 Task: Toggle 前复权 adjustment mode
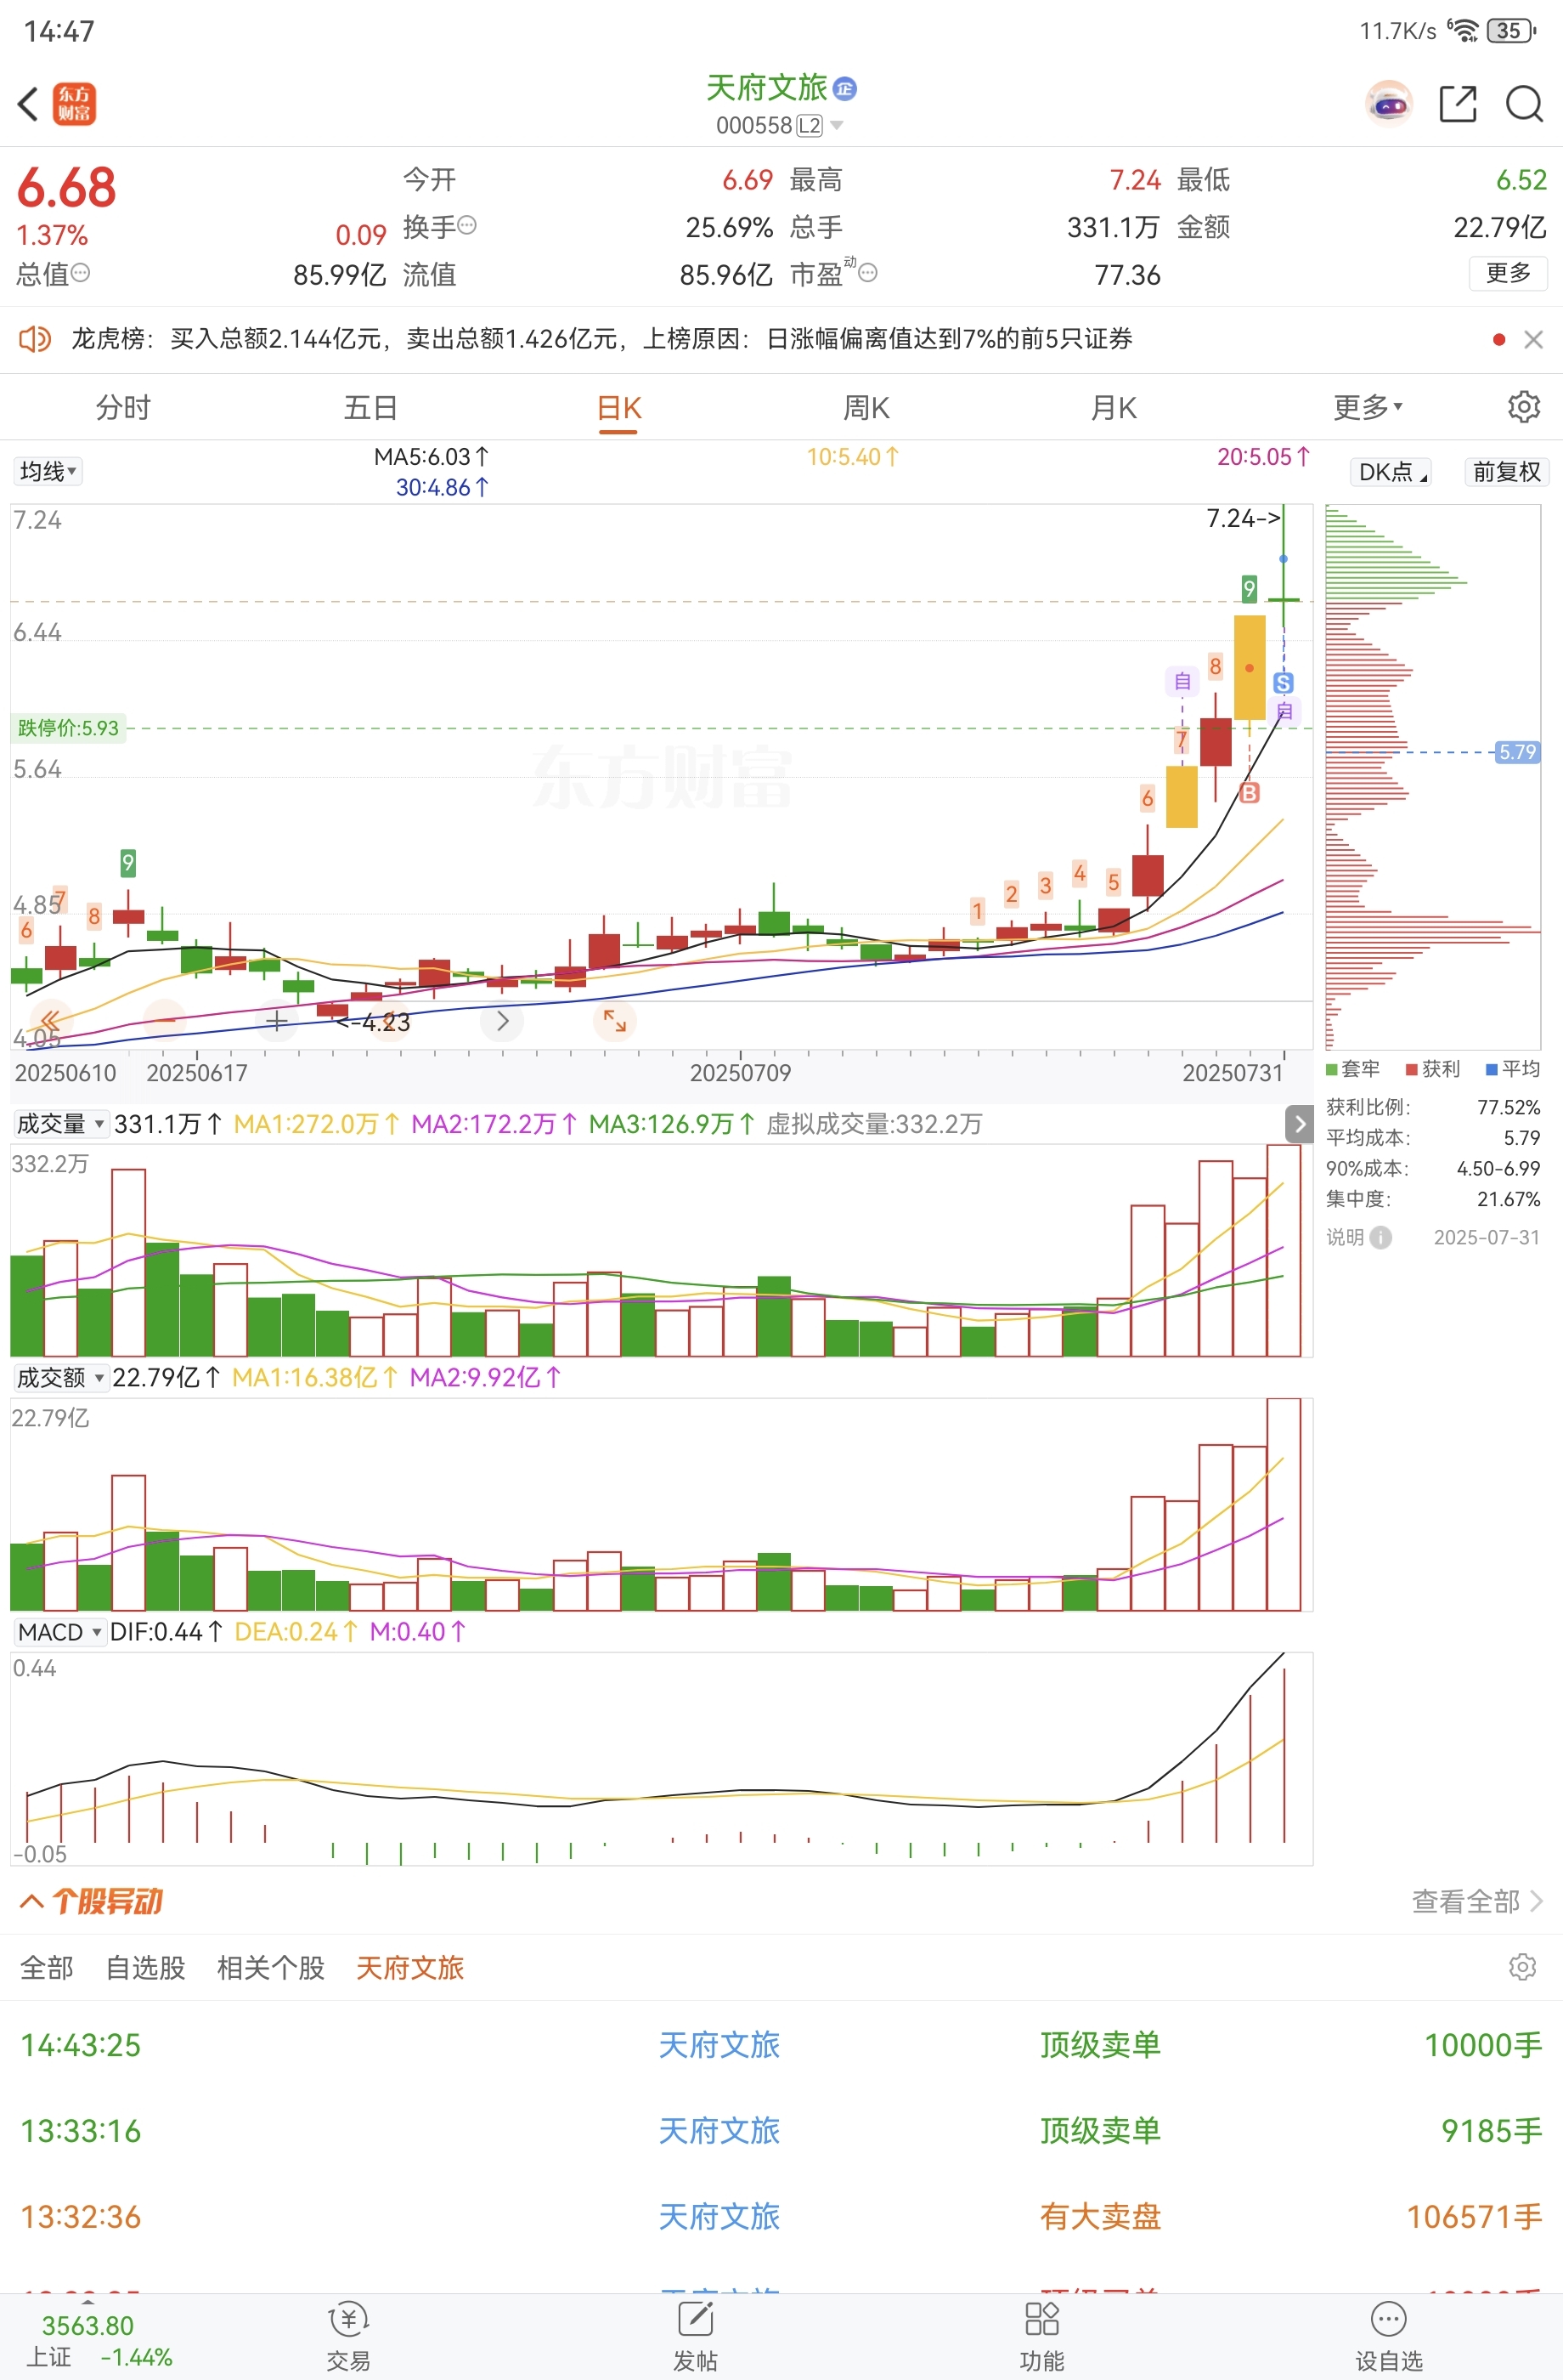(x=1506, y=472)
